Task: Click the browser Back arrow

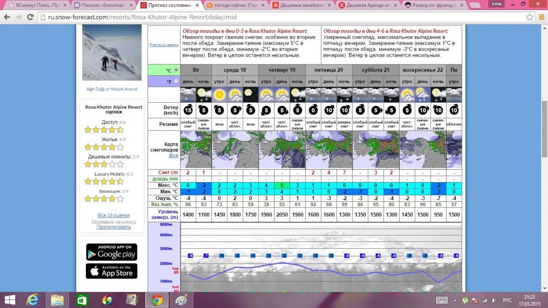Action: [x=7, y=17]
